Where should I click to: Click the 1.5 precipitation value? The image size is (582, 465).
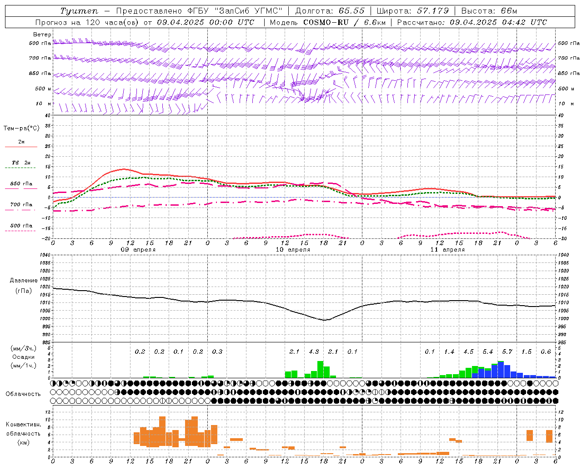527,352
